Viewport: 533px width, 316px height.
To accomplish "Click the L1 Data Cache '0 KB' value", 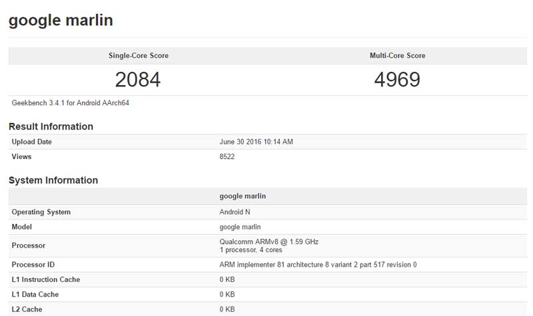I will [227, 295].
